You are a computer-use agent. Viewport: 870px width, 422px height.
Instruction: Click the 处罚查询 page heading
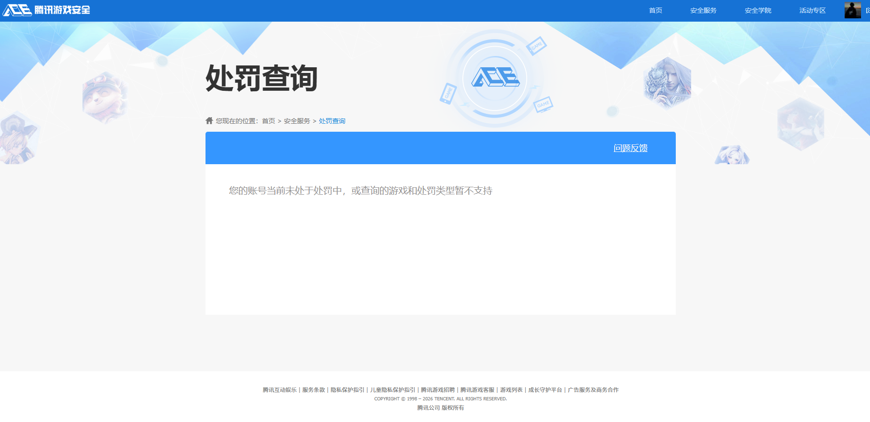pos(261,78)
